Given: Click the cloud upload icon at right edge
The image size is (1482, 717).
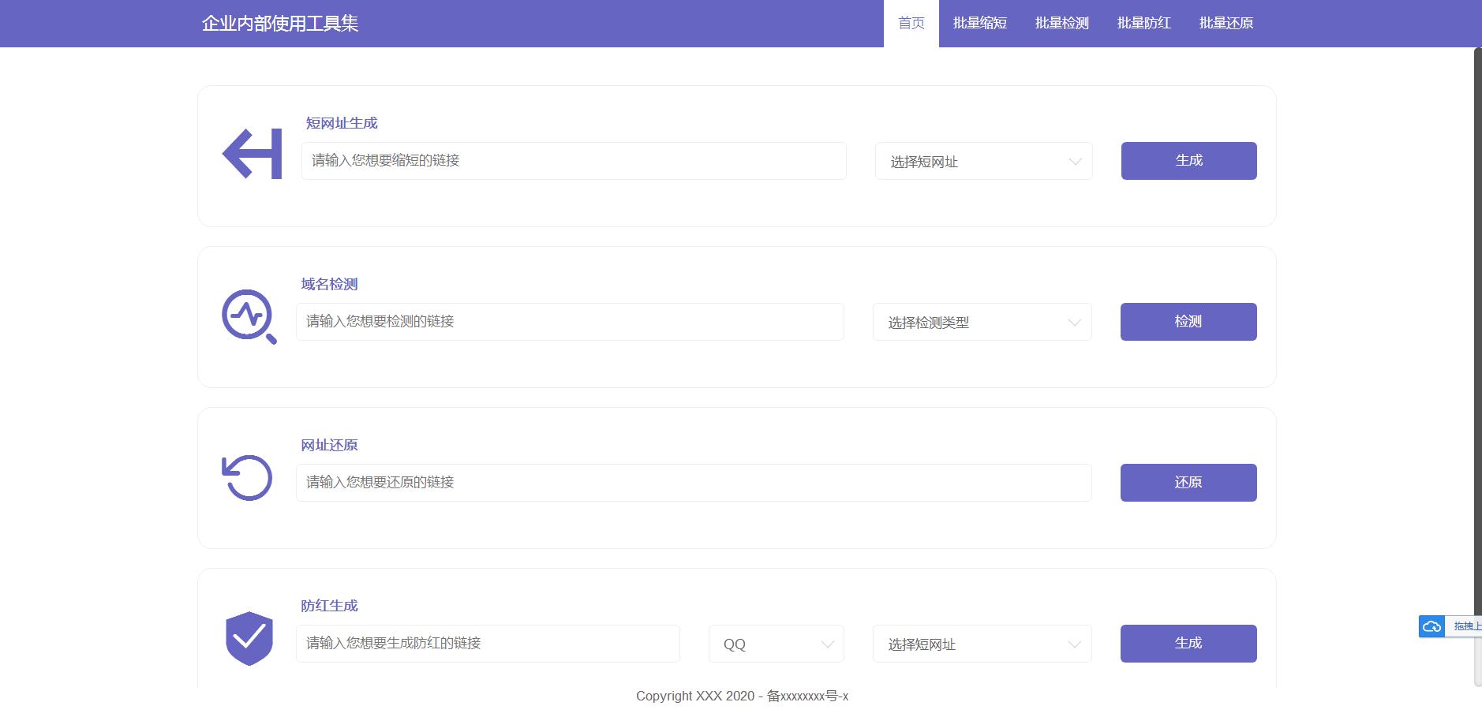Looking at the screenshot, I should 1431,626.
